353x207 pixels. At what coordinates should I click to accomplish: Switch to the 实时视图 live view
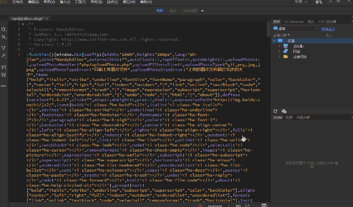pos(190,10)
